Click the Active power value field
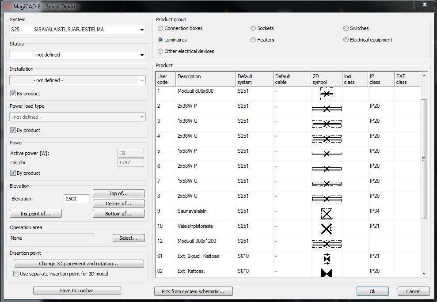This screenshot has width=437, height=302. 131,153
